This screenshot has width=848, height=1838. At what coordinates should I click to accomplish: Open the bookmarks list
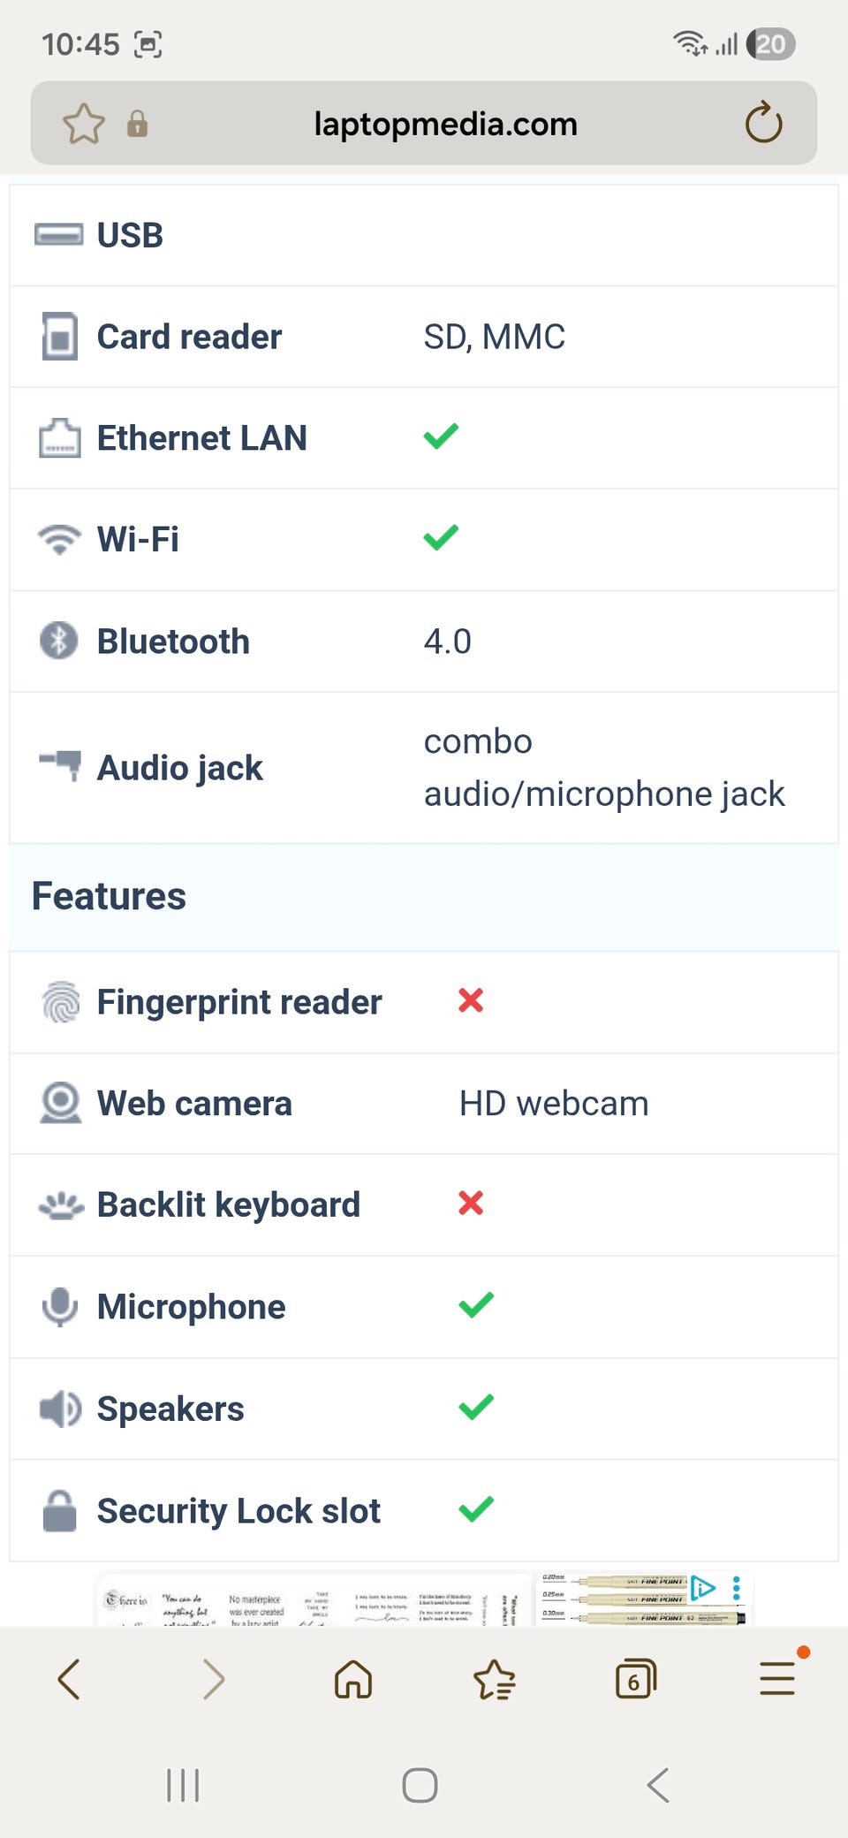click(495, 1678)
